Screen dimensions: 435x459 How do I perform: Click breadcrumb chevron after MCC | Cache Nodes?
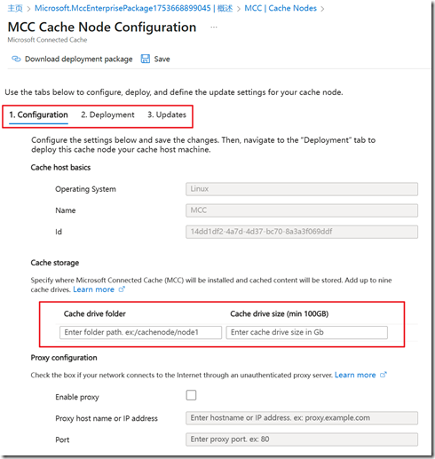322,9
